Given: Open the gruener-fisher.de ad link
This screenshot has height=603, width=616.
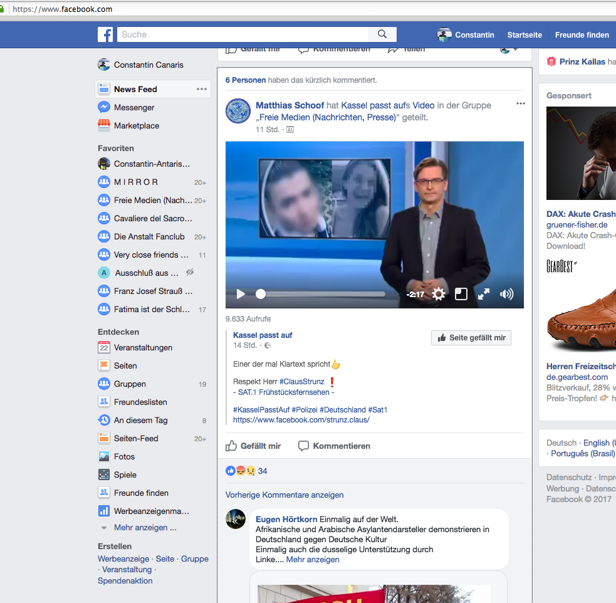Looking at the screenshot, I should click(577, 224).
